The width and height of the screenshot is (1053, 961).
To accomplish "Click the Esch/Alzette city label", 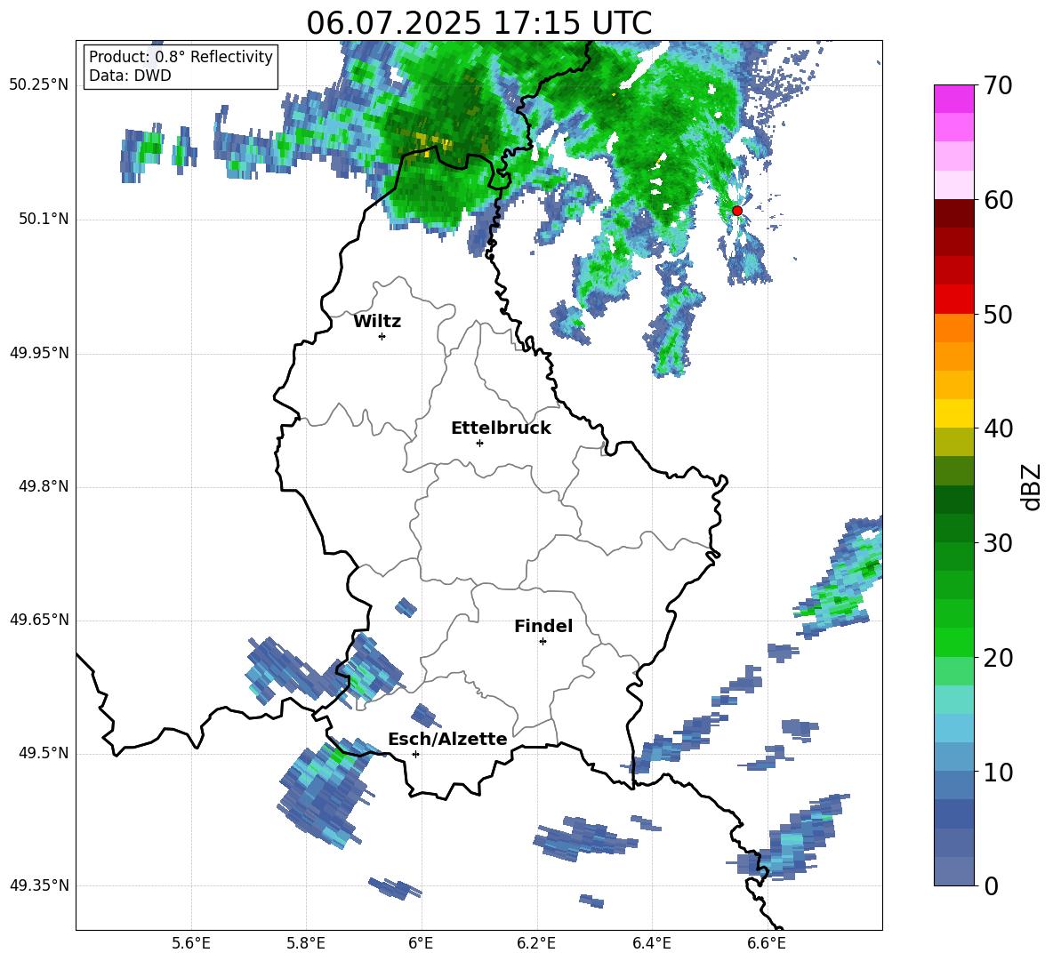I will point(447,739).
